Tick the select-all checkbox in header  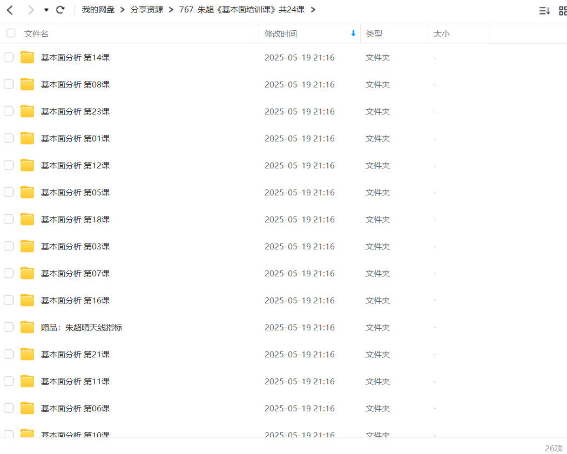pyautogui.click(x=11, y=33)
